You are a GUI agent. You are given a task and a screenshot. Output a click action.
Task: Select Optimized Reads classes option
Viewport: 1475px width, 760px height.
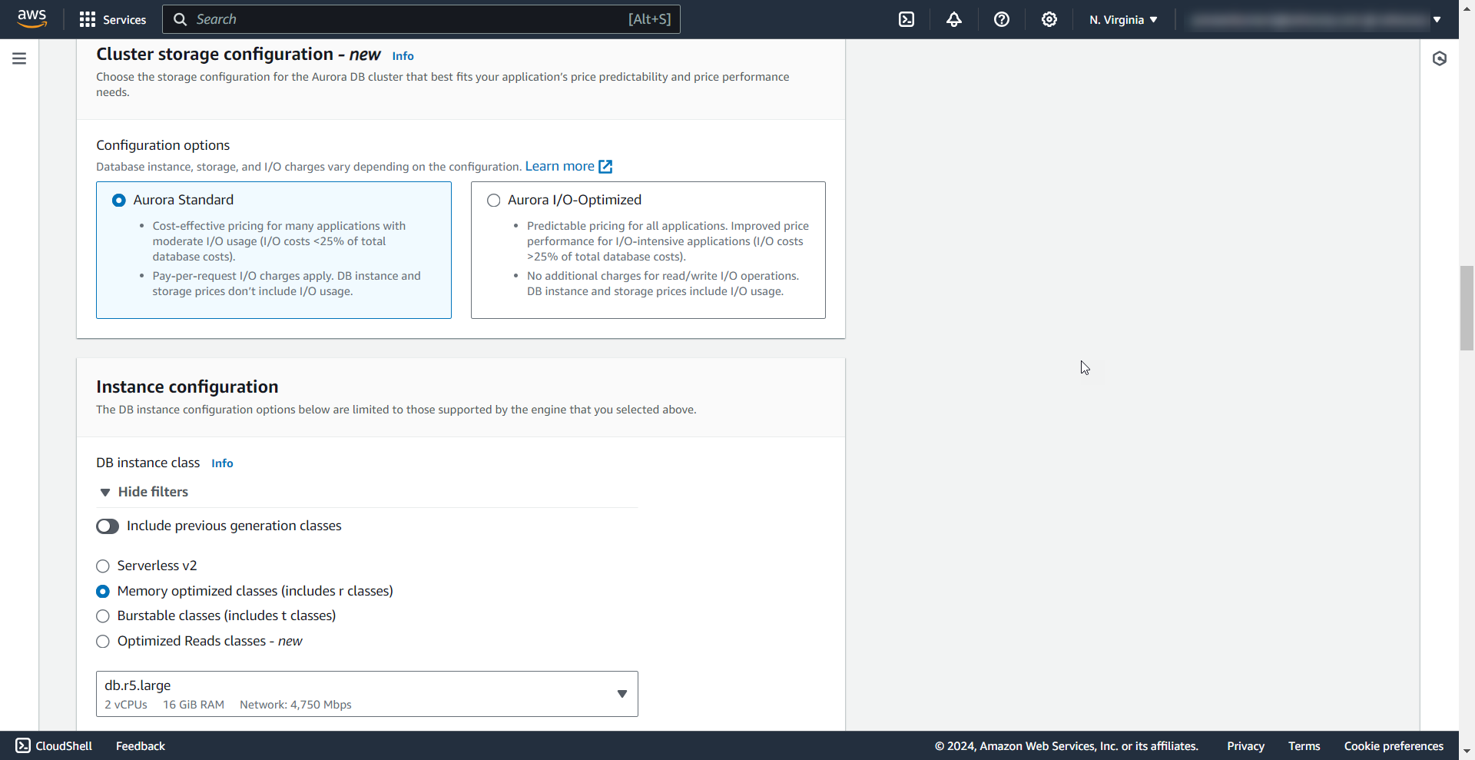(x=103, y=642)
